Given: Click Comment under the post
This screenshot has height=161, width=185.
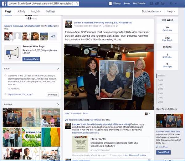Looking at the screenshot, I should click(76, 114).
